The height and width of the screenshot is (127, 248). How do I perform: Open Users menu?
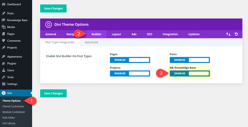click(11, 70)
